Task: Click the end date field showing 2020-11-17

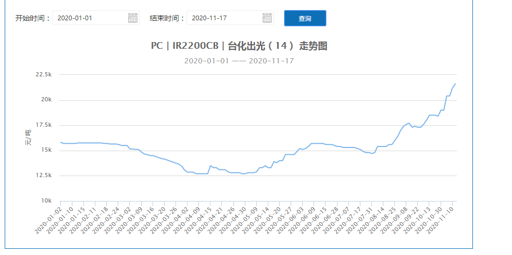Action: pyautogui.click(x=223, y=18)
